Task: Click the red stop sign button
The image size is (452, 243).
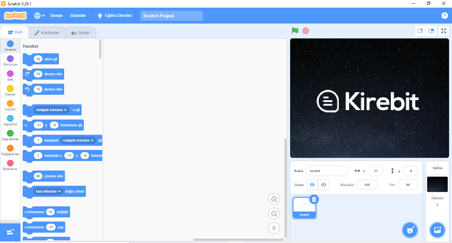Action: point(306,31)
